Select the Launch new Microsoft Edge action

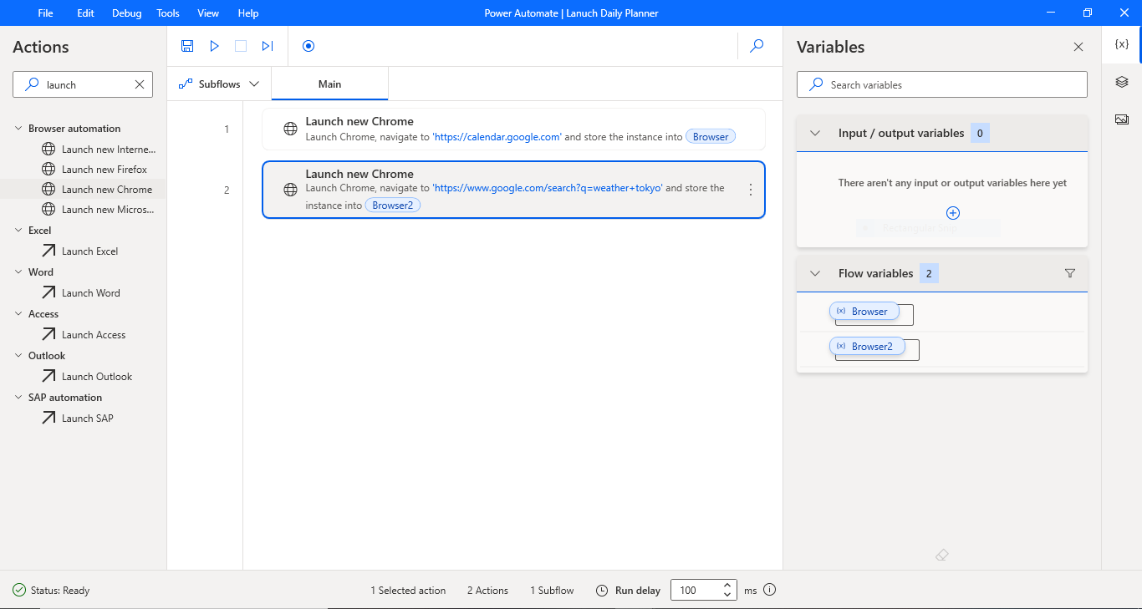(x=99, y=209)
